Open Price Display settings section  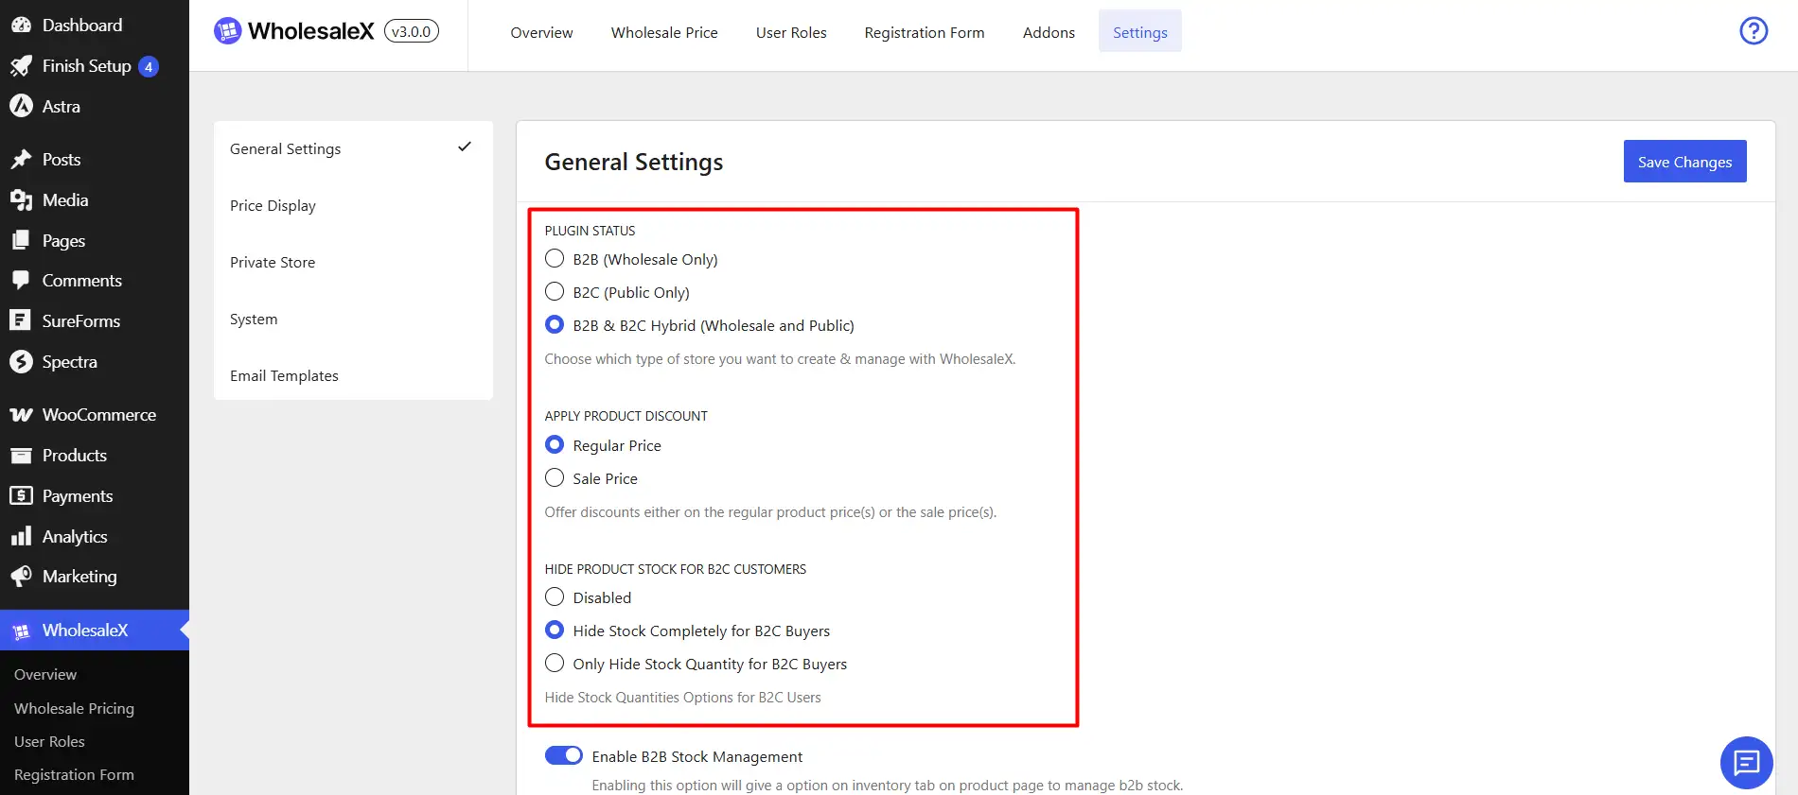[x=353, y=205]
